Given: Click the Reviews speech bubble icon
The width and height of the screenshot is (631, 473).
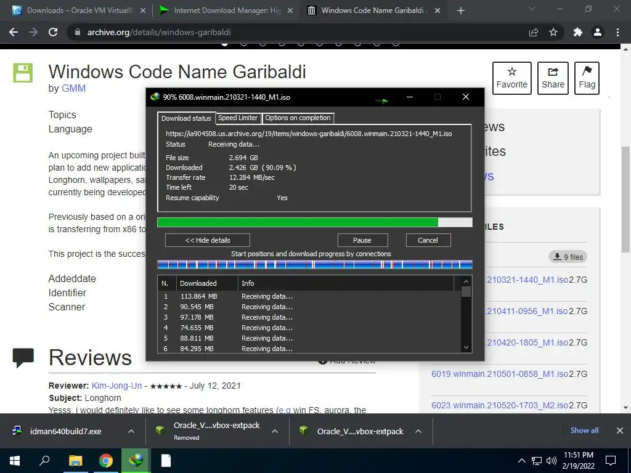Looking at the screenshot, I should coord(23,358).
